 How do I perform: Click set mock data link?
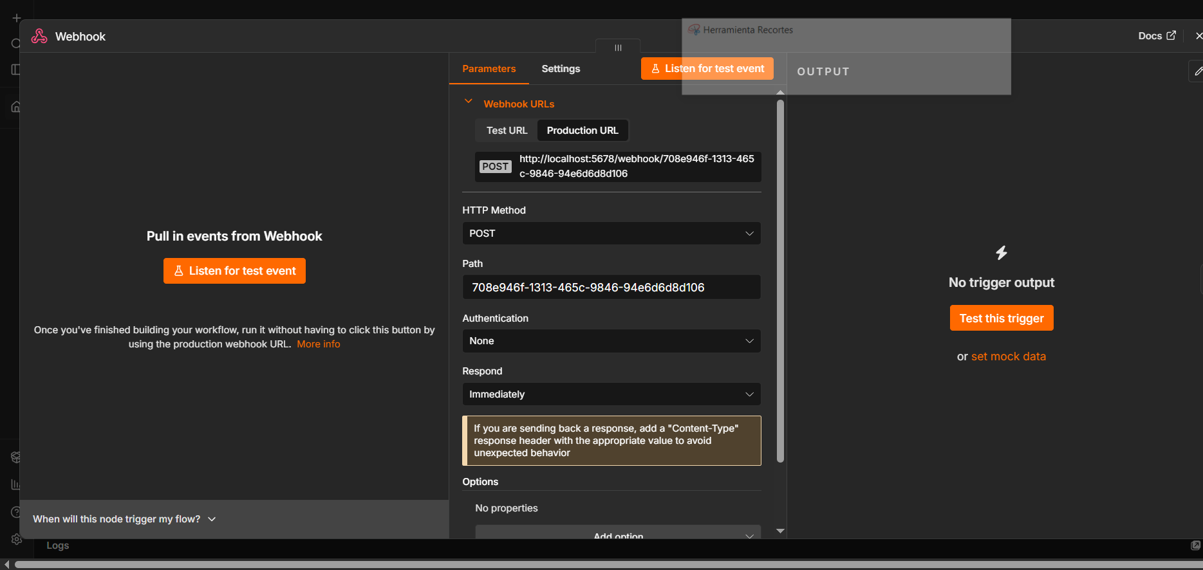1009,356
